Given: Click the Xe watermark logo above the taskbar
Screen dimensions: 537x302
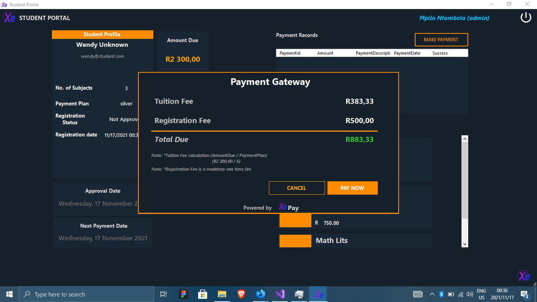Looking at the screenshot, I should click(524, 276).
